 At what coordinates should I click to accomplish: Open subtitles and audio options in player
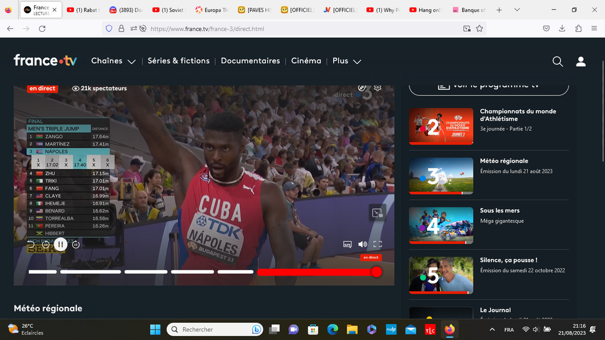(347, 244)
